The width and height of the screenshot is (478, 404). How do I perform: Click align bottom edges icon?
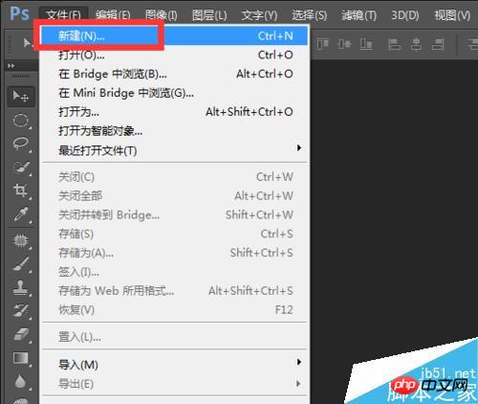coord(366,44)
